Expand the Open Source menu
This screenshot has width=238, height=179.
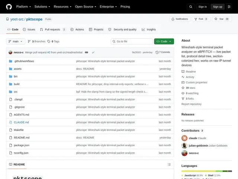(x=86, y=7)
